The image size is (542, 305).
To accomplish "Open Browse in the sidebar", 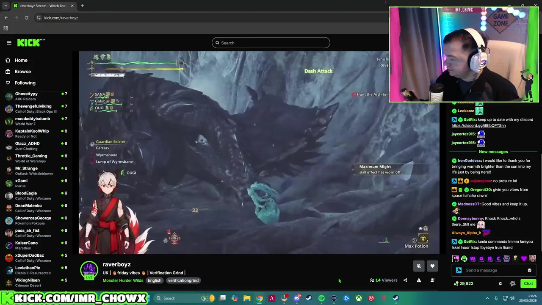I will pos(22,72).
